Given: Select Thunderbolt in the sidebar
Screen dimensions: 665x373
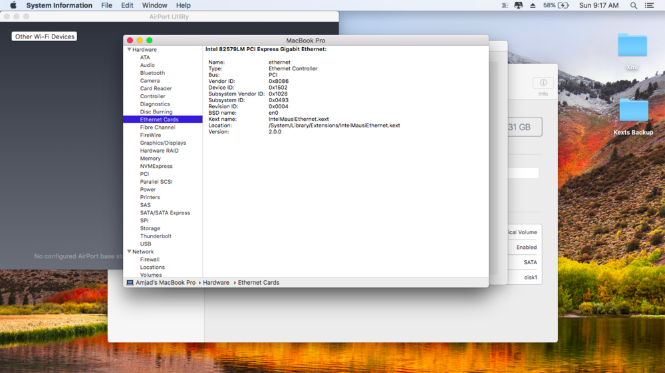Looking at the screenshot, I should point(156,236).
